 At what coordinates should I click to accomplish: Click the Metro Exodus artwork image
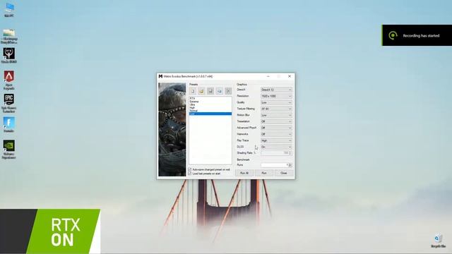(172, 130)
